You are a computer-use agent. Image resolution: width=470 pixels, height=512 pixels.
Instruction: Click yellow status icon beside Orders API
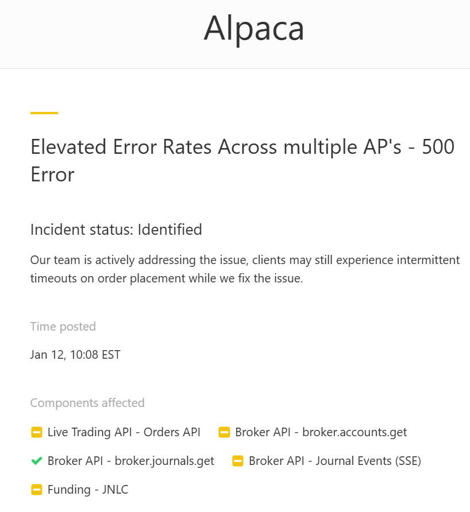point(37,432)
